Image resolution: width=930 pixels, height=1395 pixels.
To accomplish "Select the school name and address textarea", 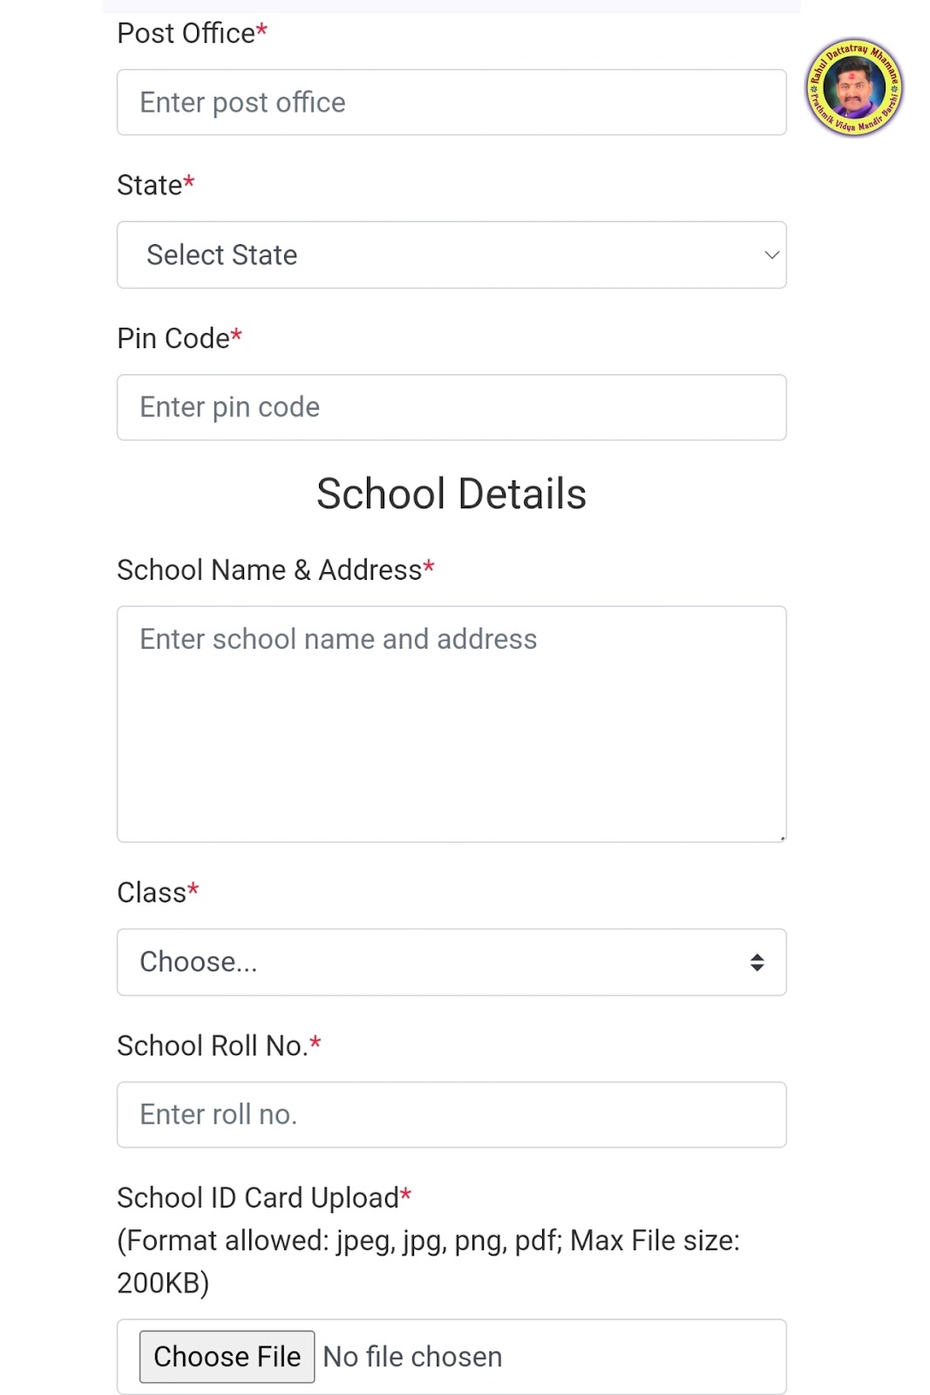I will (451, 724).
